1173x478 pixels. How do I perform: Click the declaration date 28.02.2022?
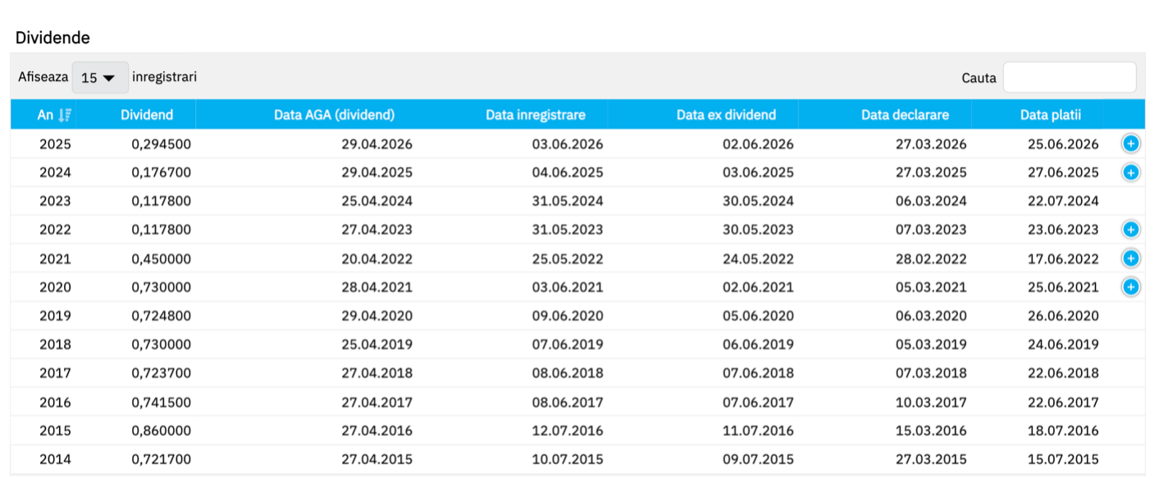pos(931,259)
